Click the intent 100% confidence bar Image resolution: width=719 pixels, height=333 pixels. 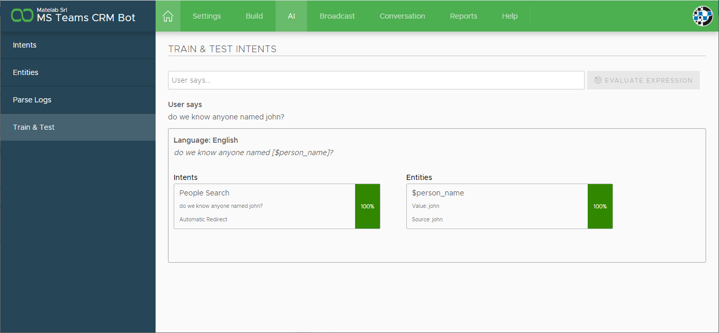[368, 206]
